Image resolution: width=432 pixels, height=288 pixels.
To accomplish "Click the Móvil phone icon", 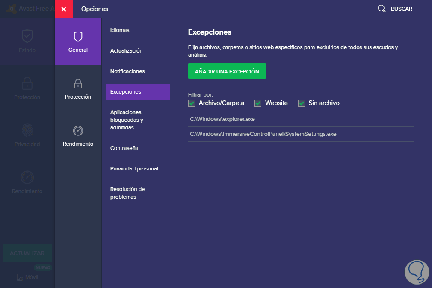I will tap(20, 277).
